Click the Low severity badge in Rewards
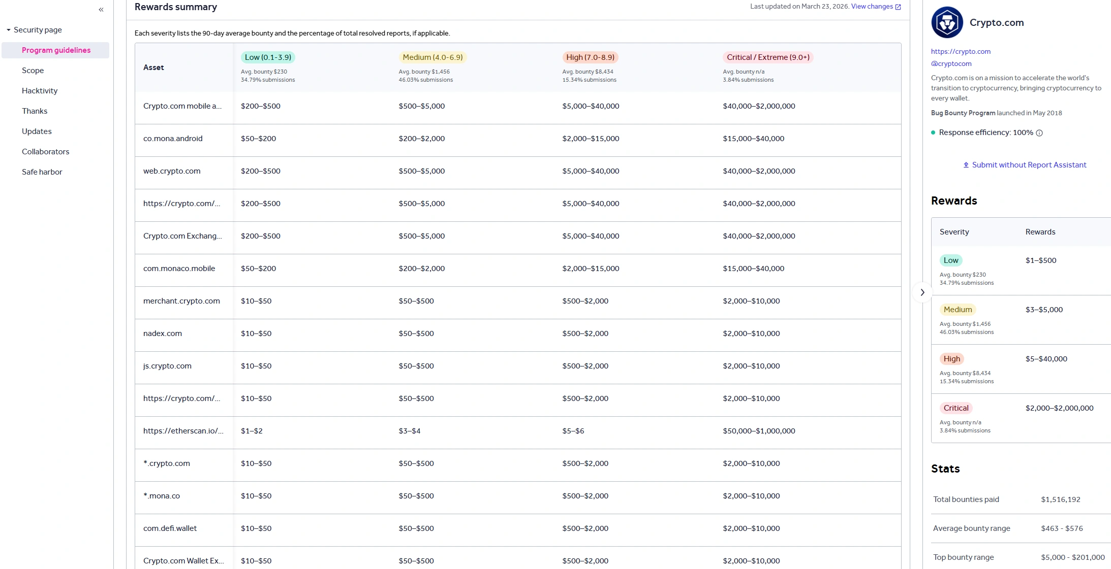Image resolution: width=1111 pixels, height=569 pixels. tap(951, 260)
